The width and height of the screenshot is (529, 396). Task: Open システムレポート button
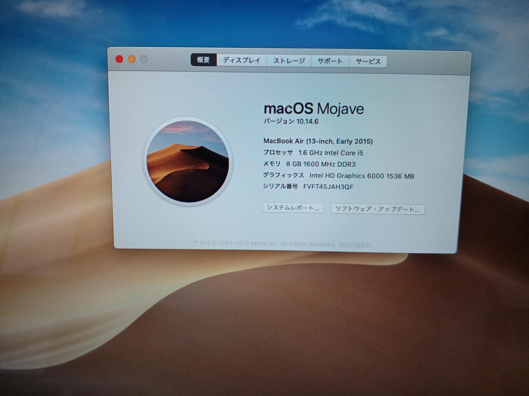pyautogui.click(x=293, y=208)
